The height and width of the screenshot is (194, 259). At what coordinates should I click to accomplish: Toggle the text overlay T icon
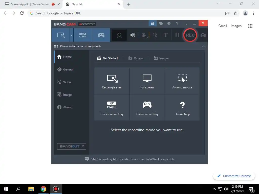coord(165,35)
